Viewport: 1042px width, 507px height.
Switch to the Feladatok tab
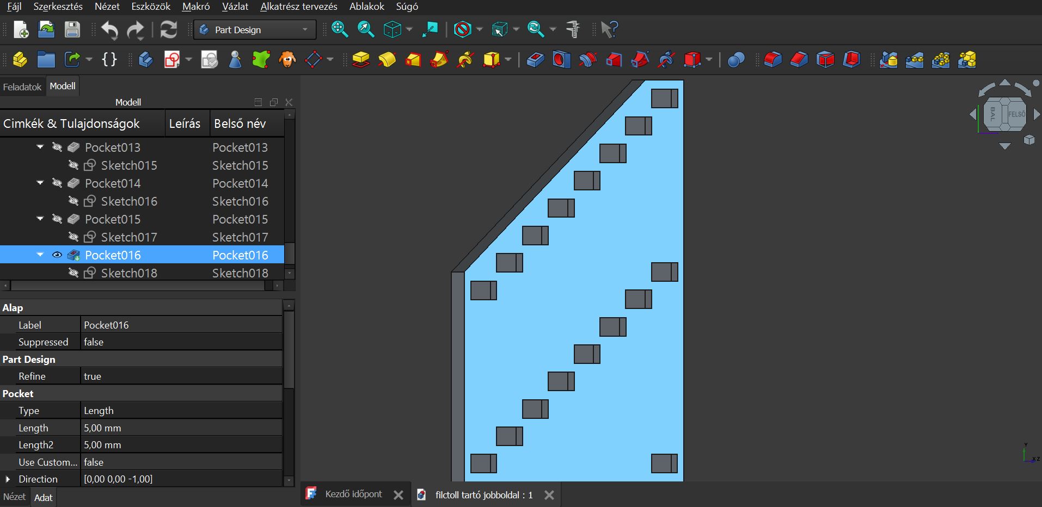tap(22, 87)
